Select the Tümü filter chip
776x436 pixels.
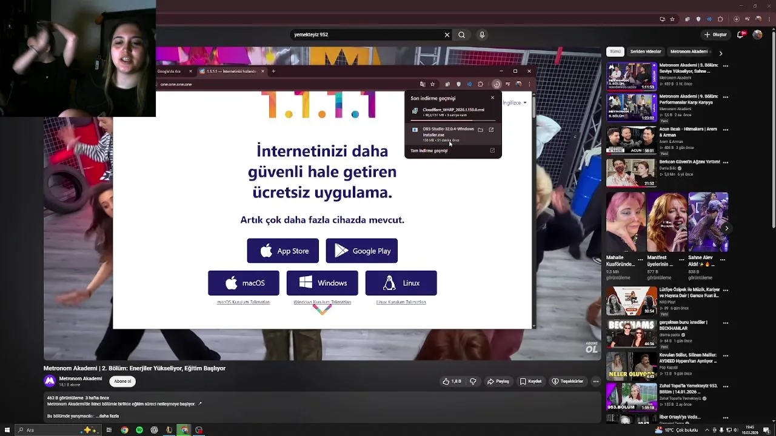click(615, 52)
